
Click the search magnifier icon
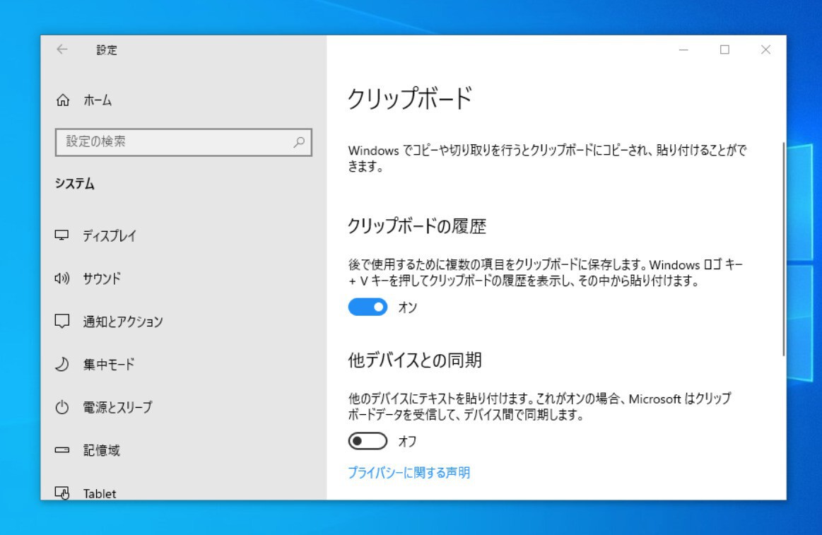click(299, 141)
